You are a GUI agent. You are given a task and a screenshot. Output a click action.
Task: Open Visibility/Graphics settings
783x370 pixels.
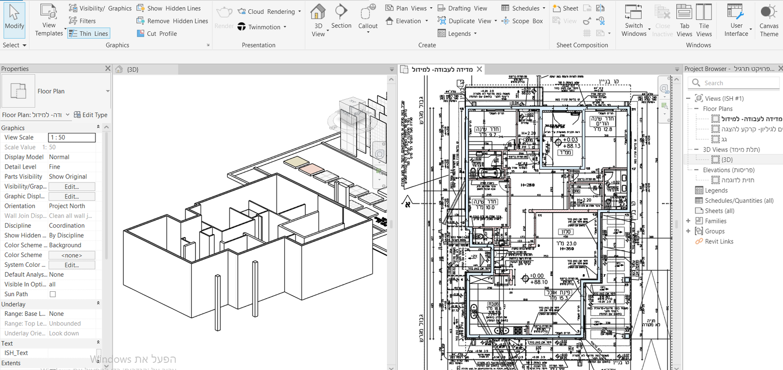click(100, 8)
